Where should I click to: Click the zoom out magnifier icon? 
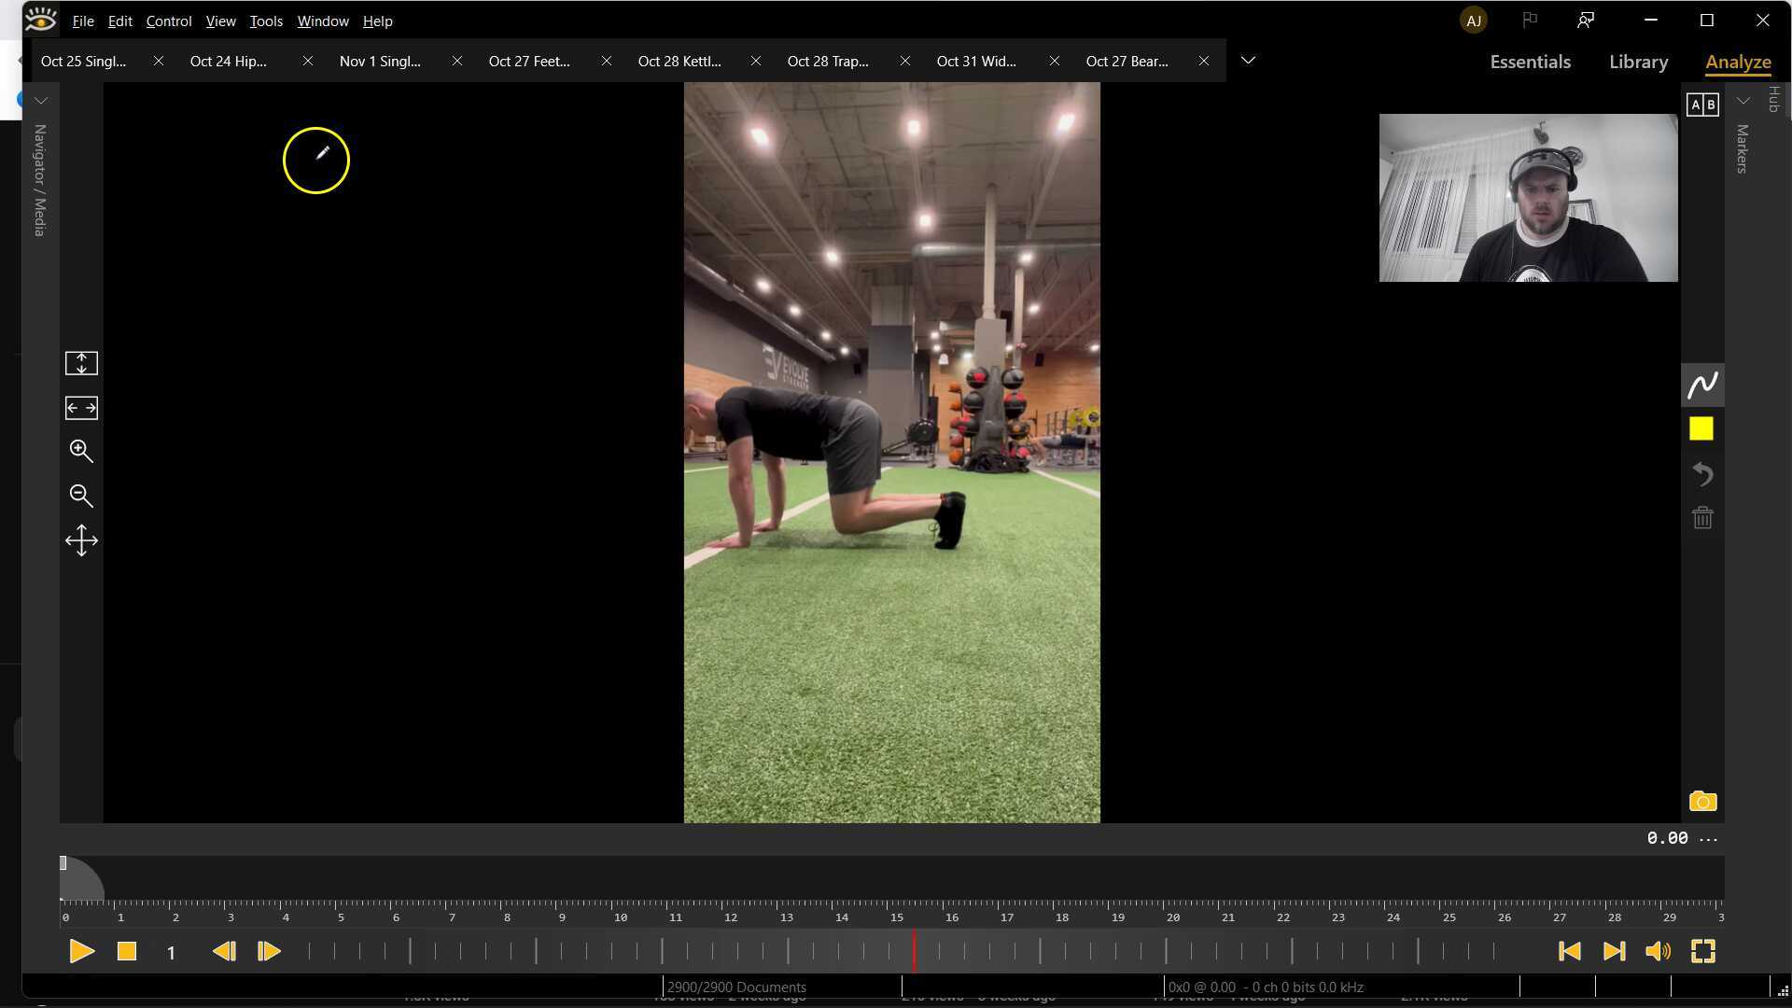pyautogui.click(x=81, y=496)
